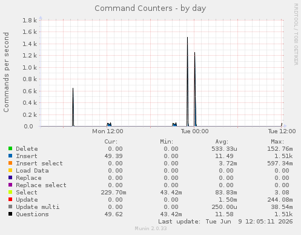Screen dimensions: 301x235
Task: Click the 'Avg:' column header
Action: [222, 142]
